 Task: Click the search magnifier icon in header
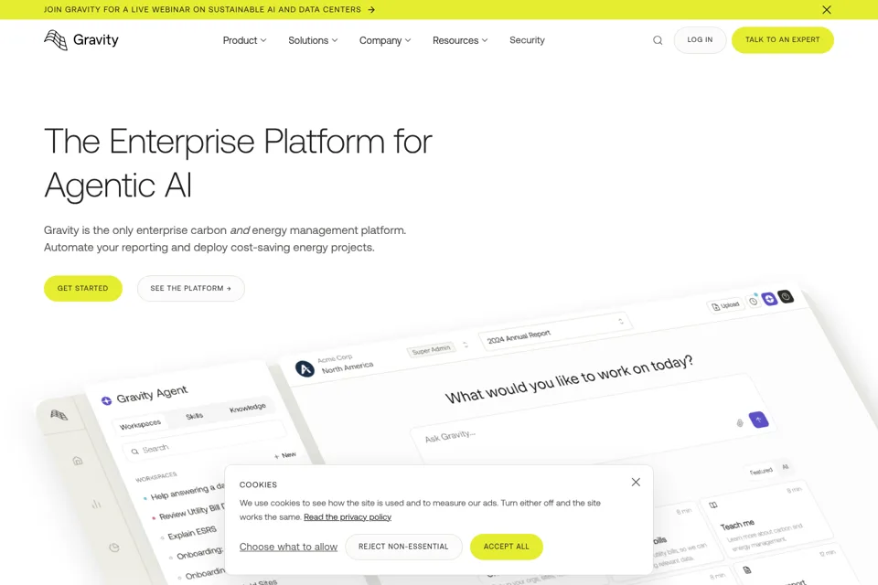point(658,40)
